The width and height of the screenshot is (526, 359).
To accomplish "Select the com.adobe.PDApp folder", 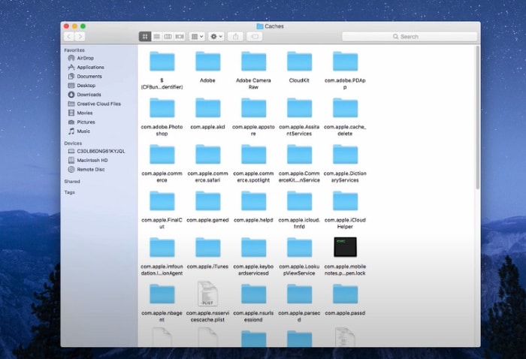I will (345, 62).
